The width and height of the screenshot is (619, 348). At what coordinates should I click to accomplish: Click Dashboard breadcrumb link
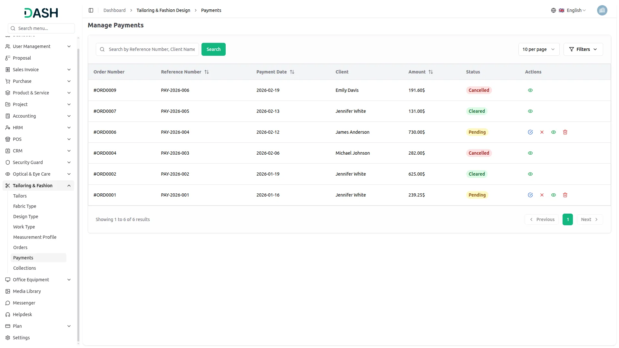114,10
